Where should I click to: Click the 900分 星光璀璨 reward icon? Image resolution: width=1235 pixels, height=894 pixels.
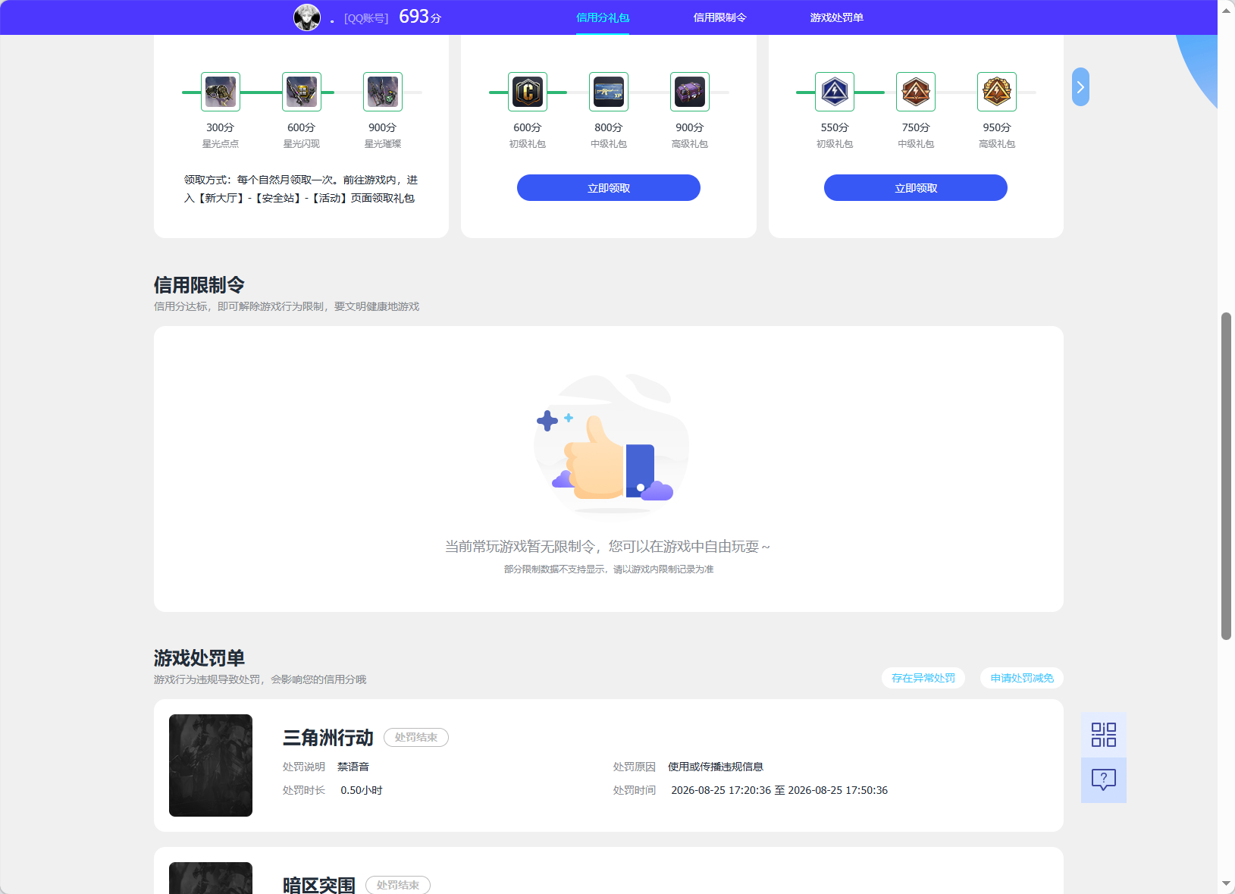coord(383,92)
